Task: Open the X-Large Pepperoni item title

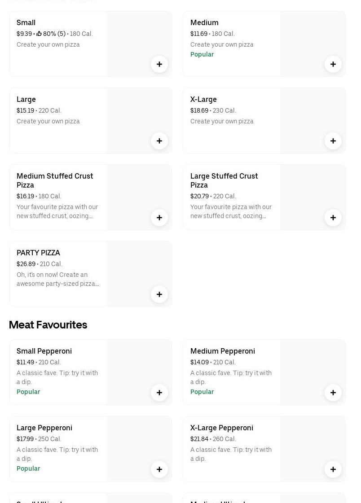Action: pos(221,428)
